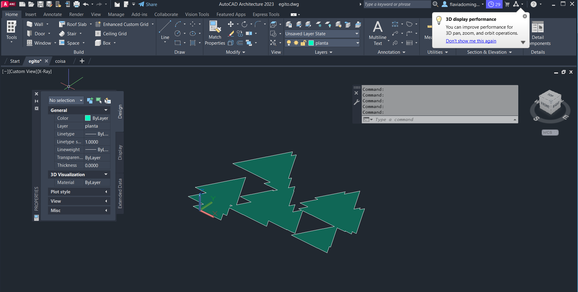The image size is (578, 292).
Task: Open the Unsaved Layer State dropdown
Action: pos(322,34)
